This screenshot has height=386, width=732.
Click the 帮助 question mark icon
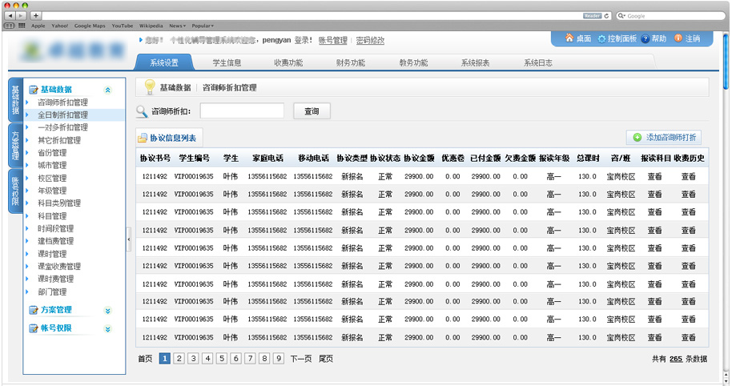coord(645,38)
